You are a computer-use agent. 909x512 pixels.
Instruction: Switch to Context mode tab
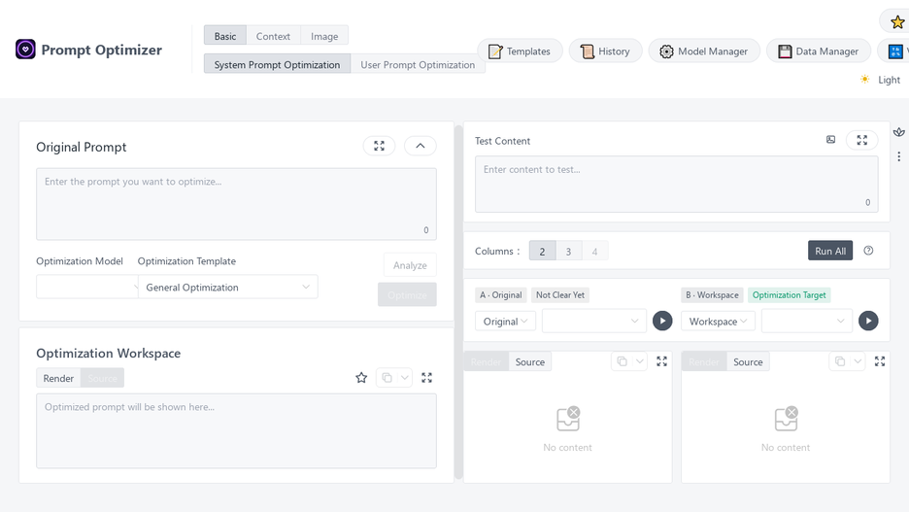(273, 35)
